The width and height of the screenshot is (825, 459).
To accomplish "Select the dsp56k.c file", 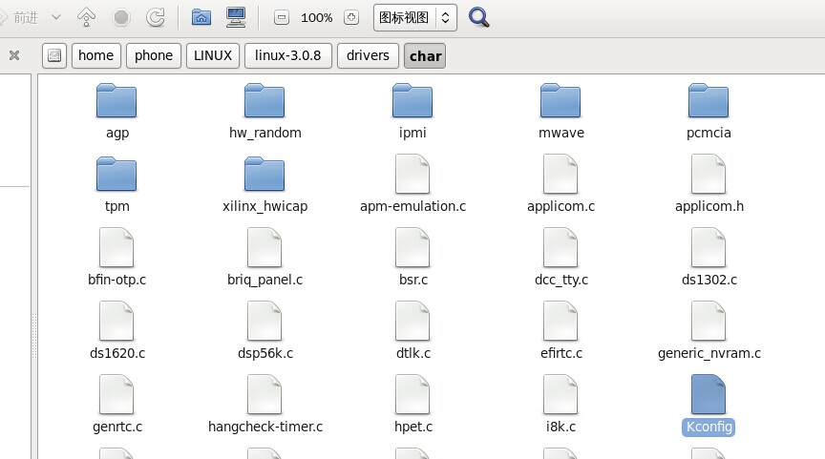I will [264, 331].
